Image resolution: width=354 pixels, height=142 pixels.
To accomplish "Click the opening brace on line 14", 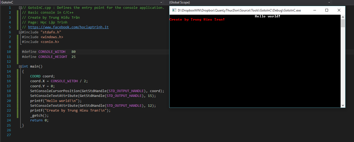I will (23, 72).
